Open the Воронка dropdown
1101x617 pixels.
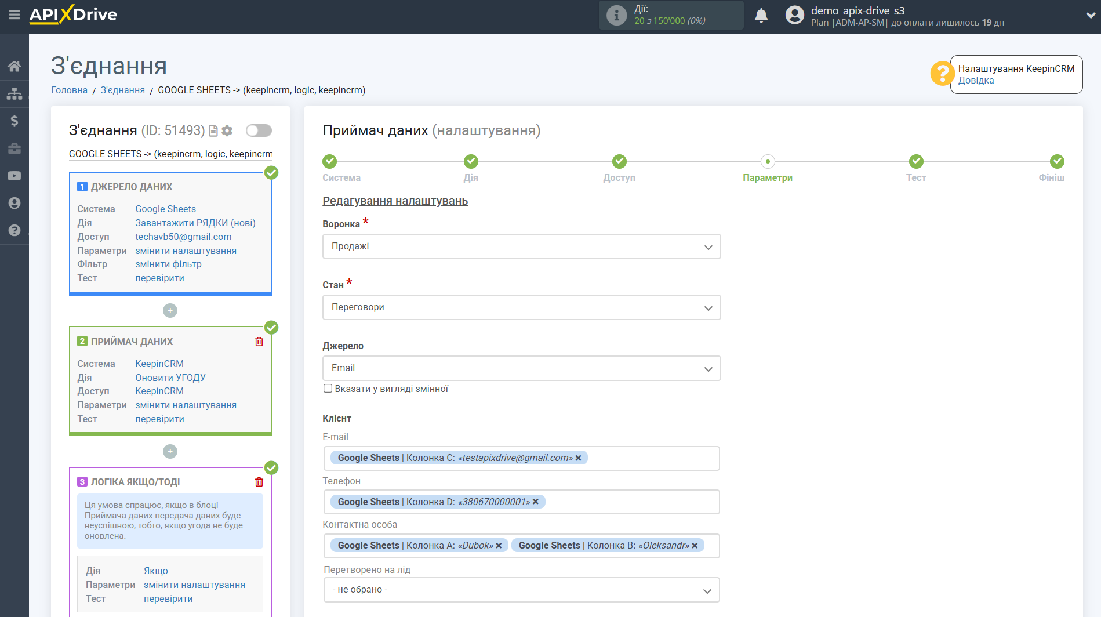521,246
